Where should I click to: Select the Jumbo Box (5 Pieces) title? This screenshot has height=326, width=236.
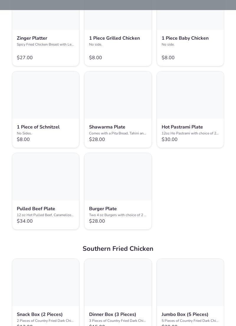tap(185, 314)
